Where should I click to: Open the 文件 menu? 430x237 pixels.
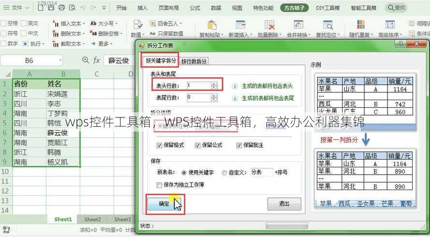15,8
